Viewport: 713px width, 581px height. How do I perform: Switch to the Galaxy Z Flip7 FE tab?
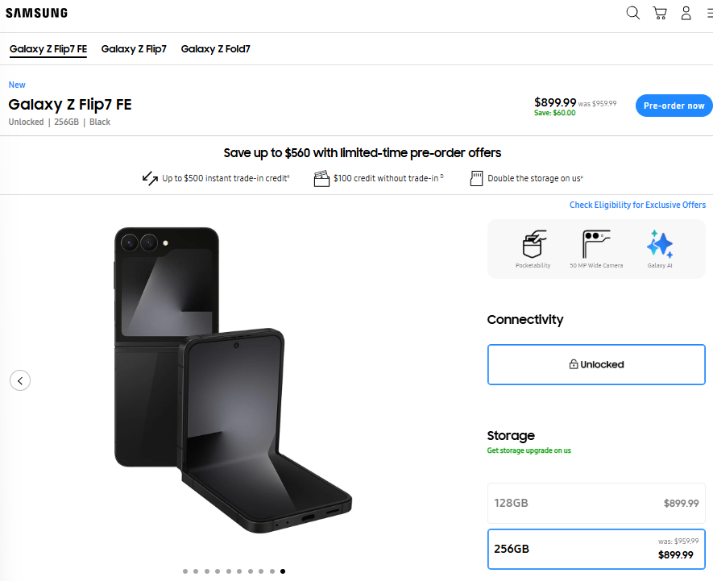click(48, 49)
